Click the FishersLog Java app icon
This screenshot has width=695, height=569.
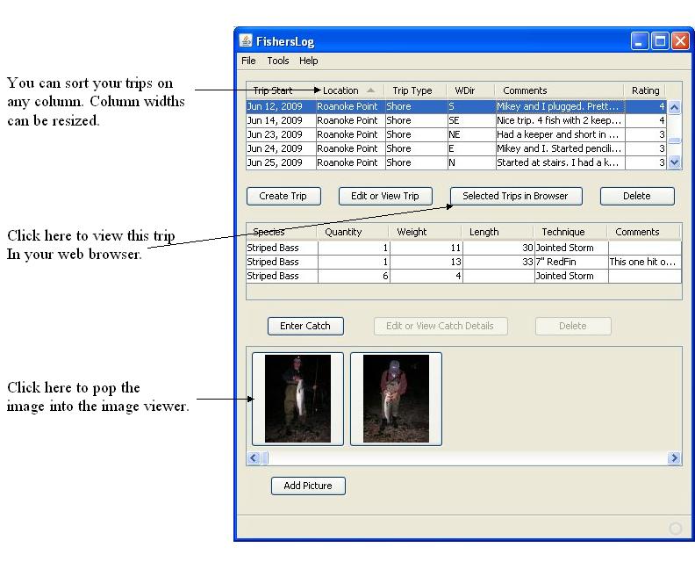point(246,41)
